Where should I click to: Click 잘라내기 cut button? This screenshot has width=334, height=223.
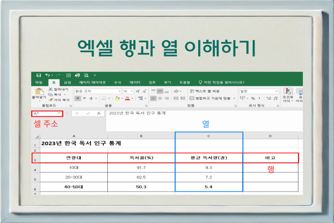pyautogui.click(x=59, y=89)
